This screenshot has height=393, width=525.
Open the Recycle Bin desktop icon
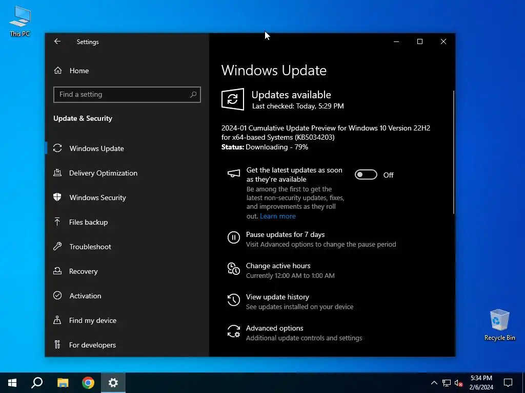tap(499, 325)
